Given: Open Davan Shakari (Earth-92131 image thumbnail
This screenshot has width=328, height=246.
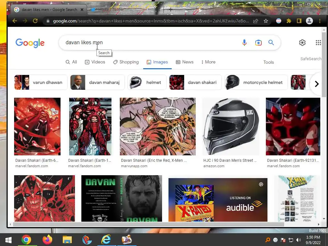Looking at the screenshot, I should (293, 127).
